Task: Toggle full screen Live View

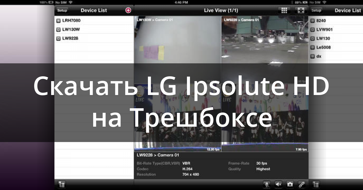Action: 301,10
